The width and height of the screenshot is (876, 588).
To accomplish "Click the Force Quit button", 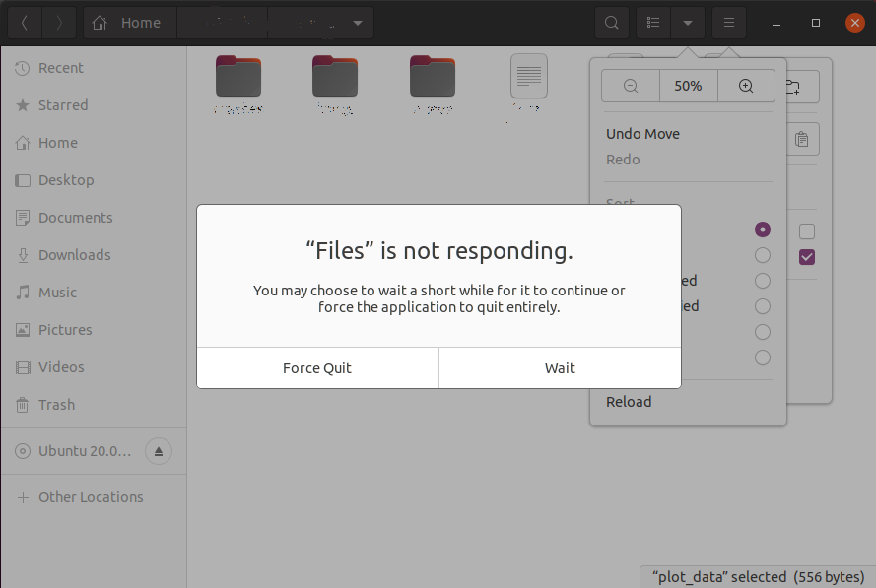I will pos(317,368).
